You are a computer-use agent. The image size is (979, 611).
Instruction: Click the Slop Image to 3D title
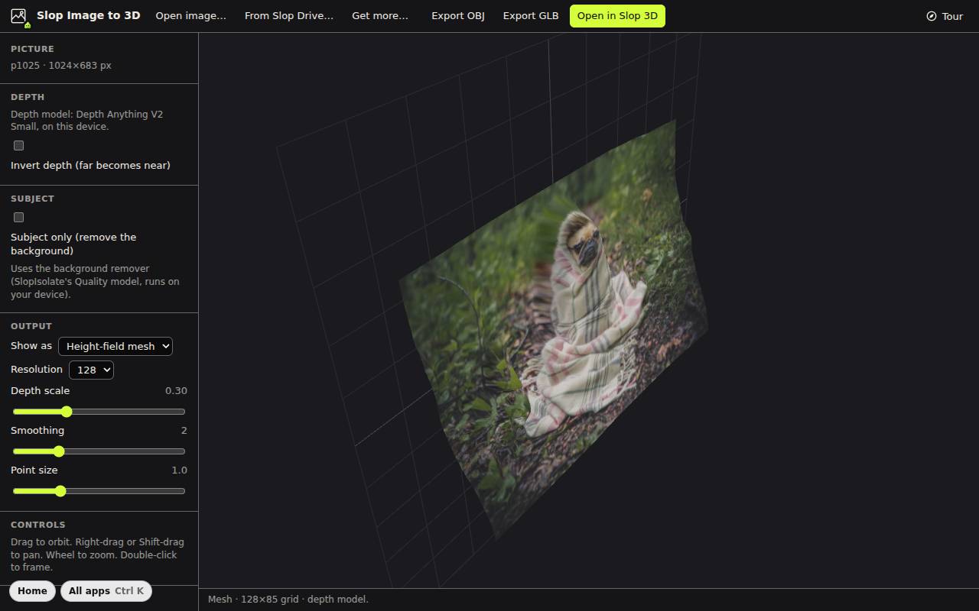tap(89, 15)
